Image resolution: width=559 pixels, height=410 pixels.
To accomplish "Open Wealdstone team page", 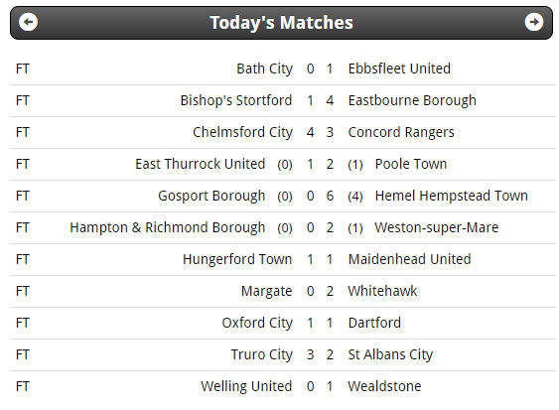I will [384, 386].
